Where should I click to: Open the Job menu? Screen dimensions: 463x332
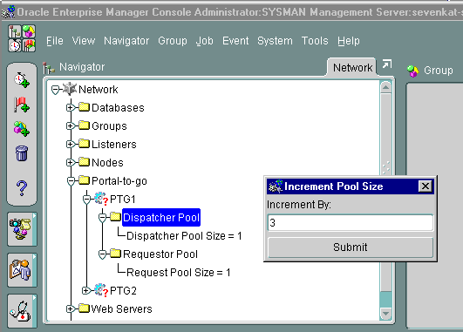(x=204, y=41)
